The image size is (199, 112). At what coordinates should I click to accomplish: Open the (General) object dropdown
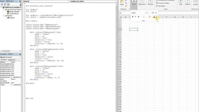68,1
